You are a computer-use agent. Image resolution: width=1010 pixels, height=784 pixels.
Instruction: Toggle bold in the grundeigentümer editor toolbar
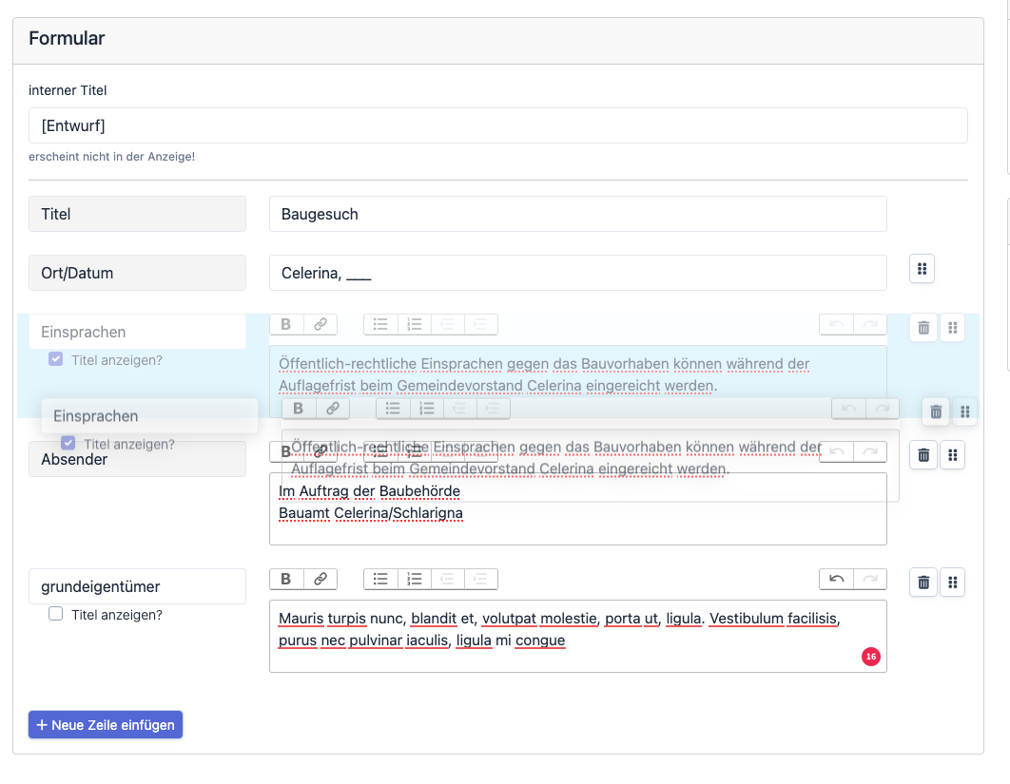click(x=286, y=579)
